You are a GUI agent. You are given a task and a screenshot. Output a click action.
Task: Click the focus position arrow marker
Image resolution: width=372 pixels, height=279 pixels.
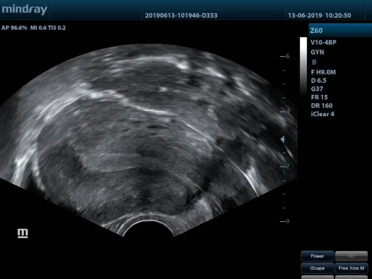pyautogui.click(x=283, y=139)
